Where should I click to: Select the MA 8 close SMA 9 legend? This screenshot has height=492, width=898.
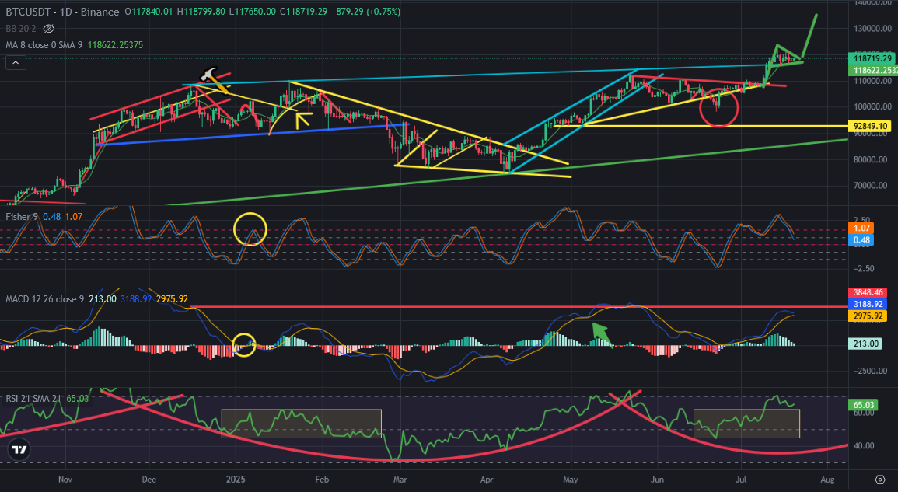point(75,44)
